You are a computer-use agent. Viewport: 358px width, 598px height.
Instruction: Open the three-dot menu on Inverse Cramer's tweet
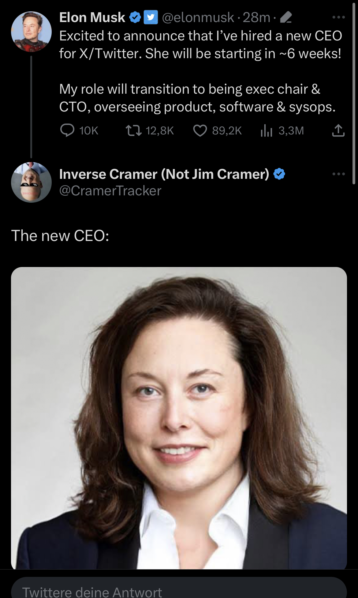click(x=338, y=174)
